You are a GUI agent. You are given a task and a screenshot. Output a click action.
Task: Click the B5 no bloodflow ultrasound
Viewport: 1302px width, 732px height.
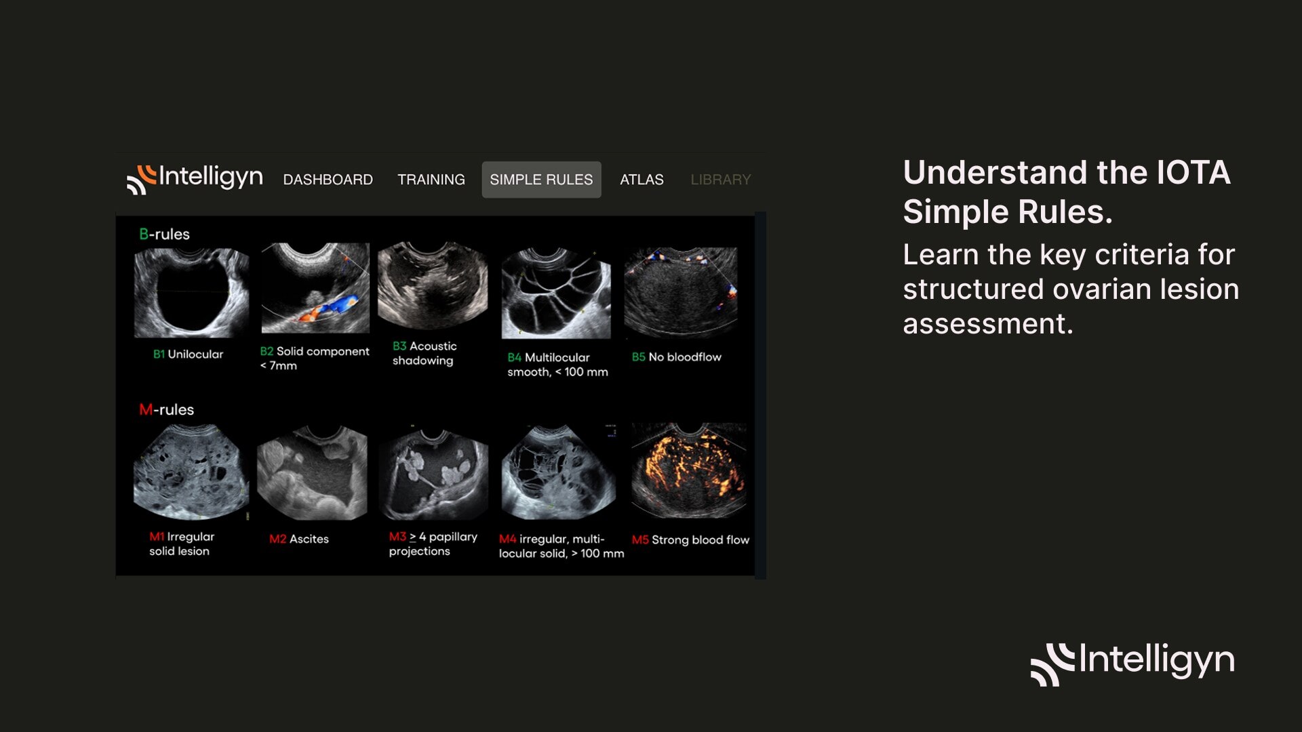click(680, 291)
